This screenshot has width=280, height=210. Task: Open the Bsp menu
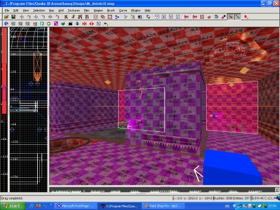tap(51, 10)
